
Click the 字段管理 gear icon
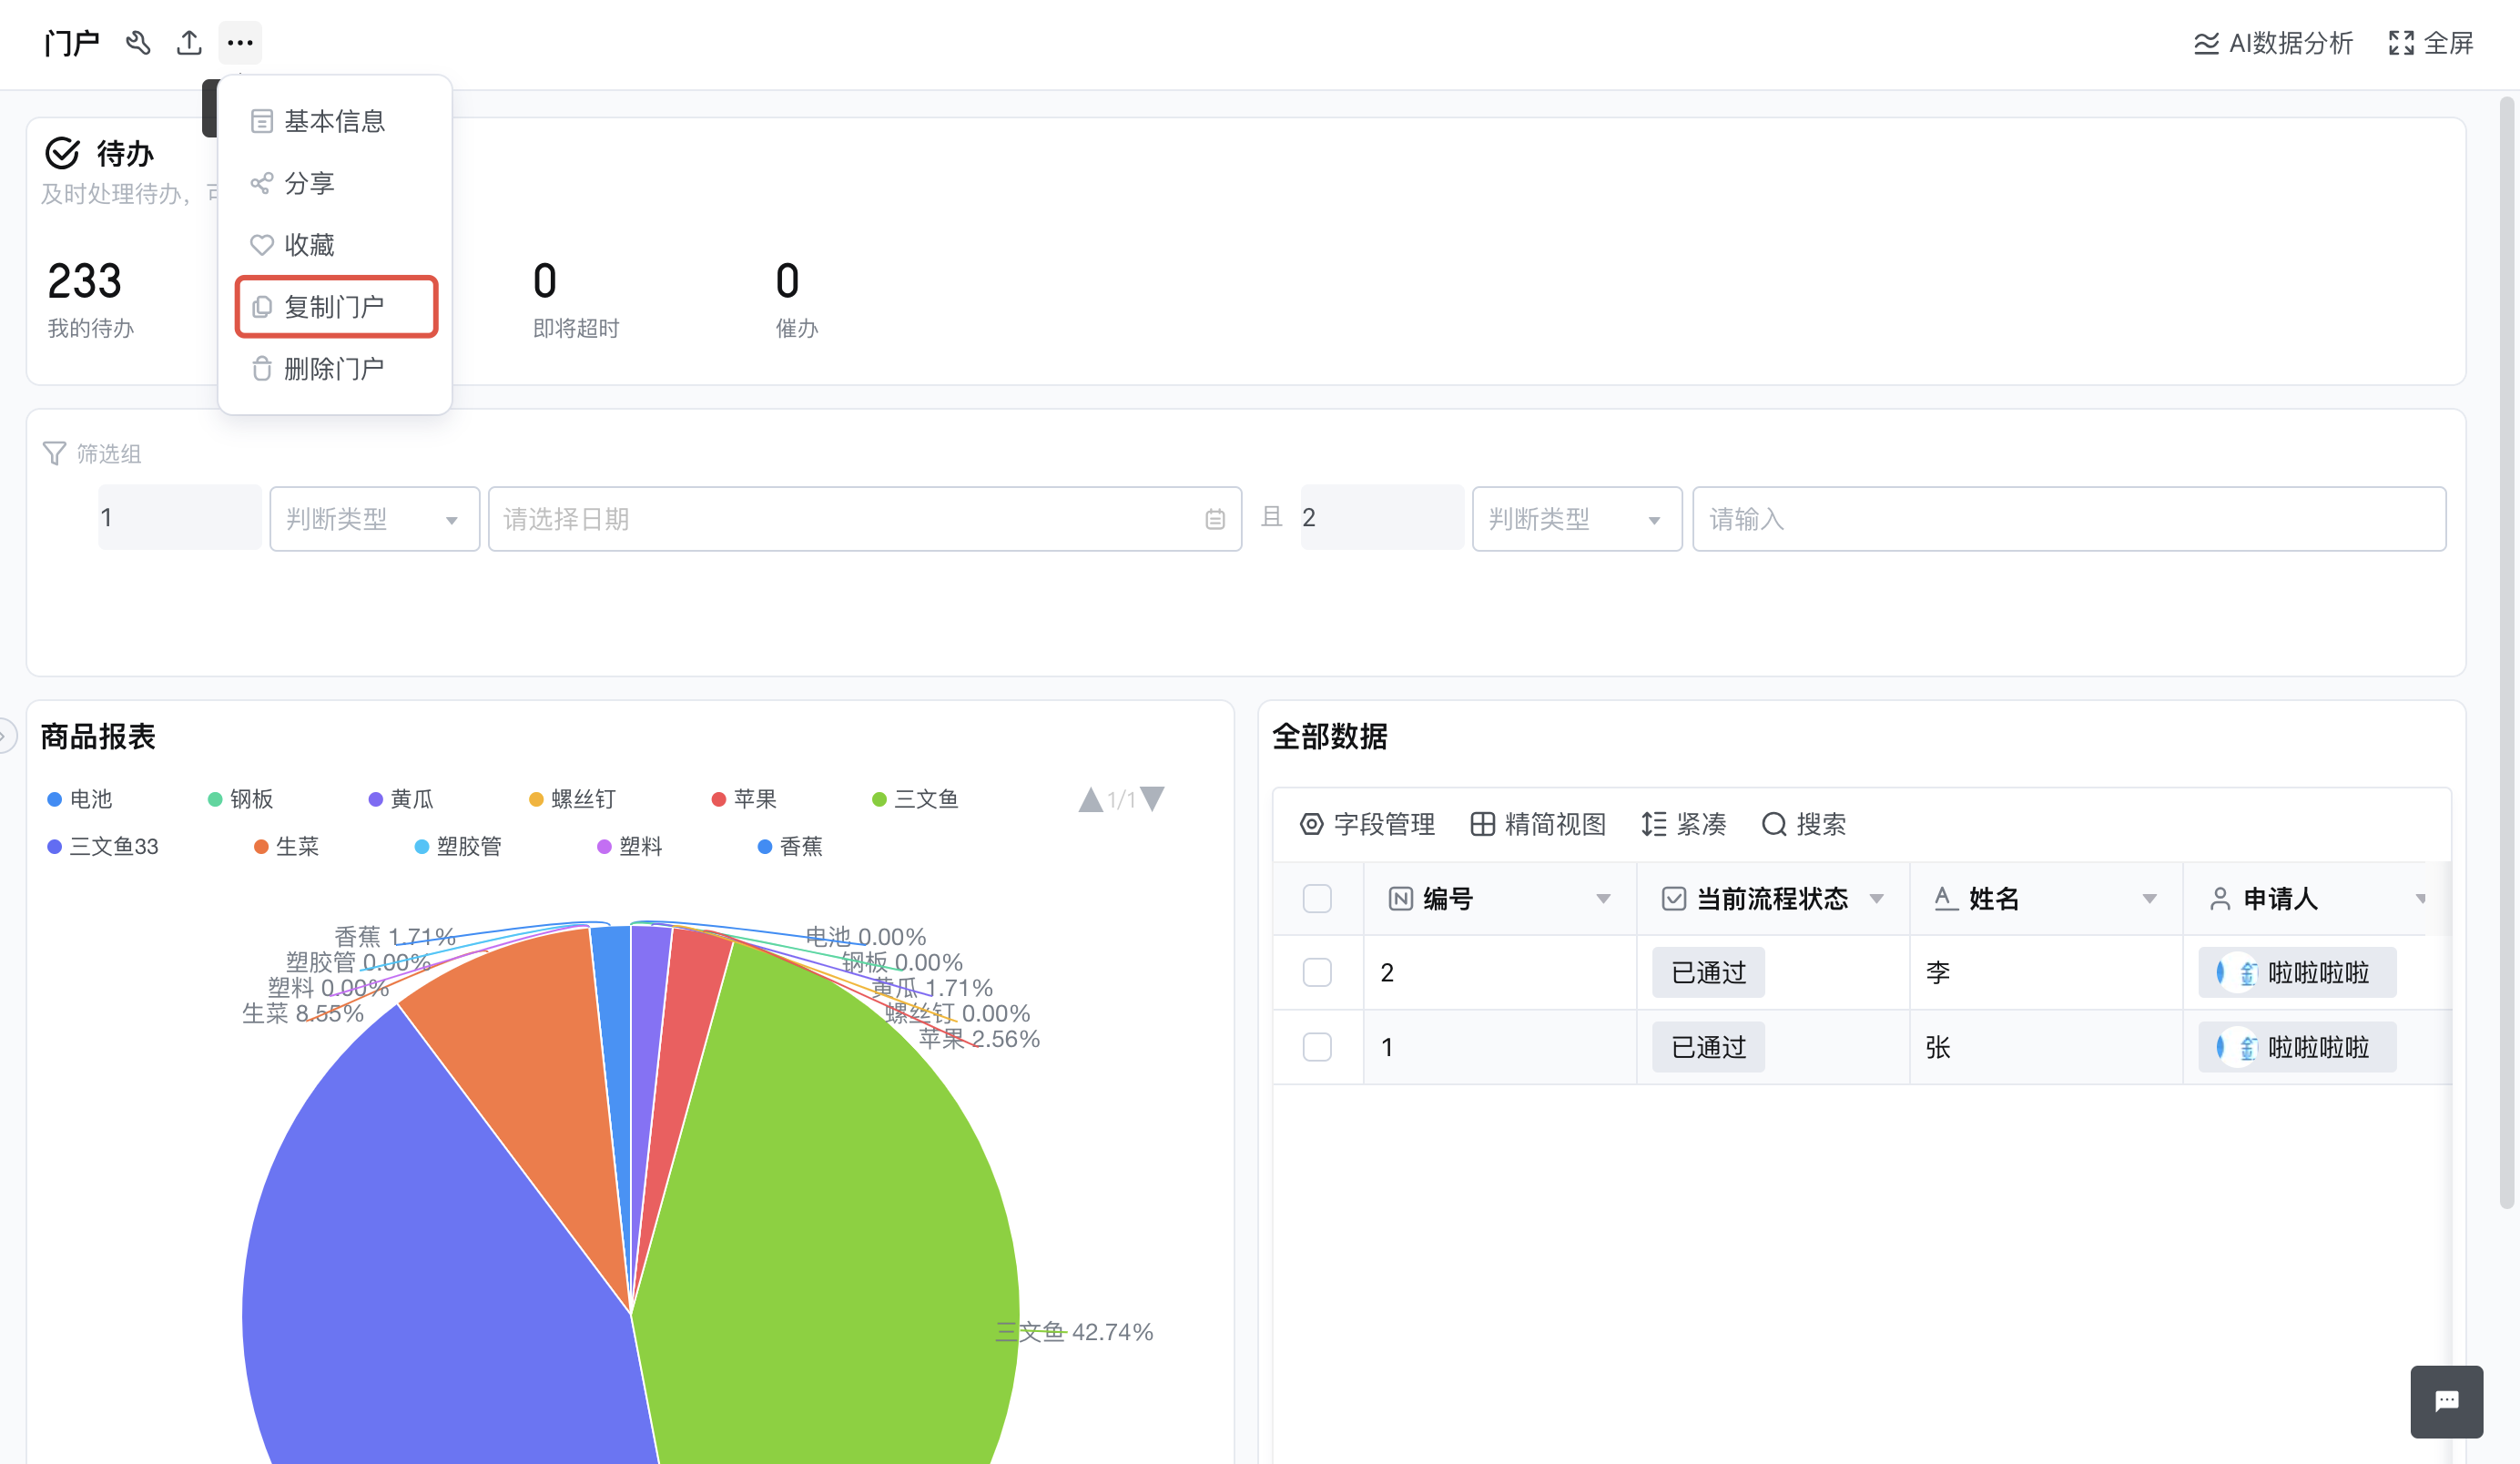(1311, 824)
